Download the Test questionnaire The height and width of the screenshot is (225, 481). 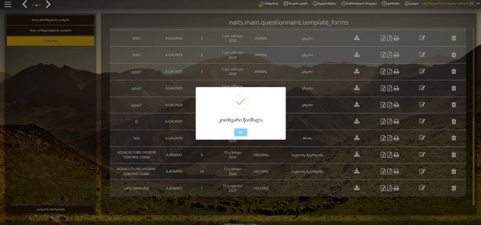point(357,138)
